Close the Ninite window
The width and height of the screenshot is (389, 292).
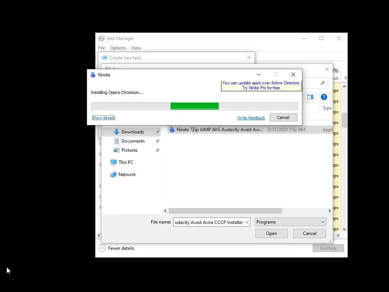click(x=293, y=75)
